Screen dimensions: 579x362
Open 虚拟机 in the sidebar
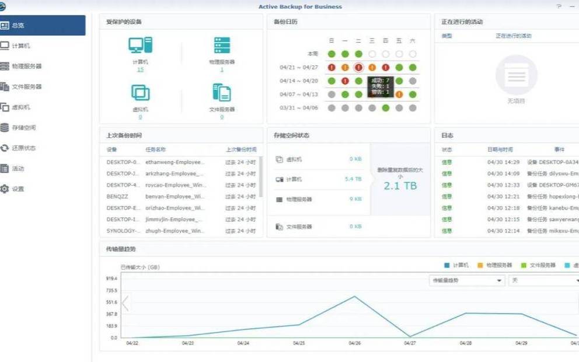pos(43,107)
